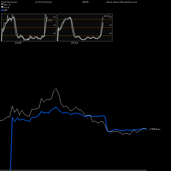
Task: Click the 50 axis label in FAST chart
Action: [x=54, y=25]
